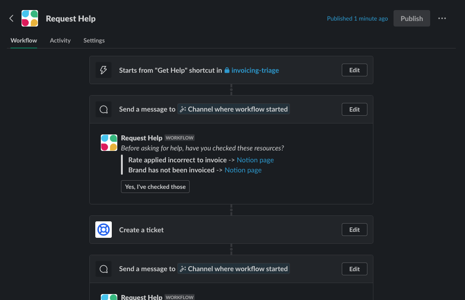The width and height of the screenshot is (465, 300).
Task: Edit the Get Help shortcut trigger step
Action: point(355,70)
